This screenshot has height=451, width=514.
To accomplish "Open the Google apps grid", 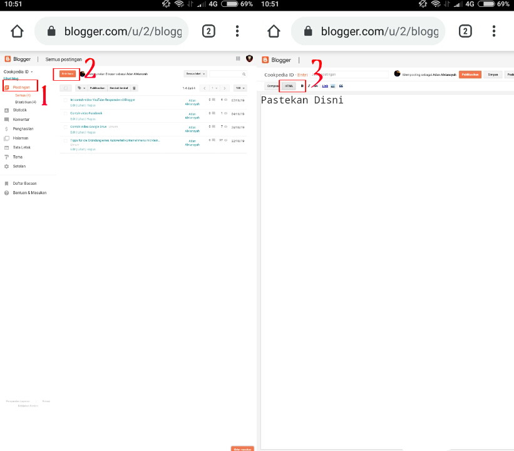I will [238, 59].
